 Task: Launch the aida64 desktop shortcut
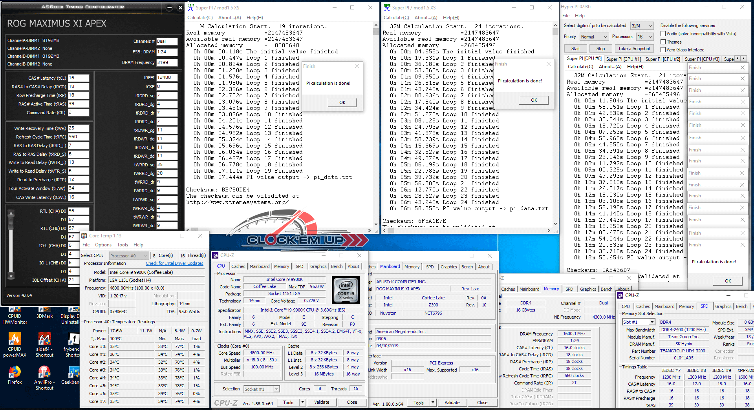pos(44,341)
